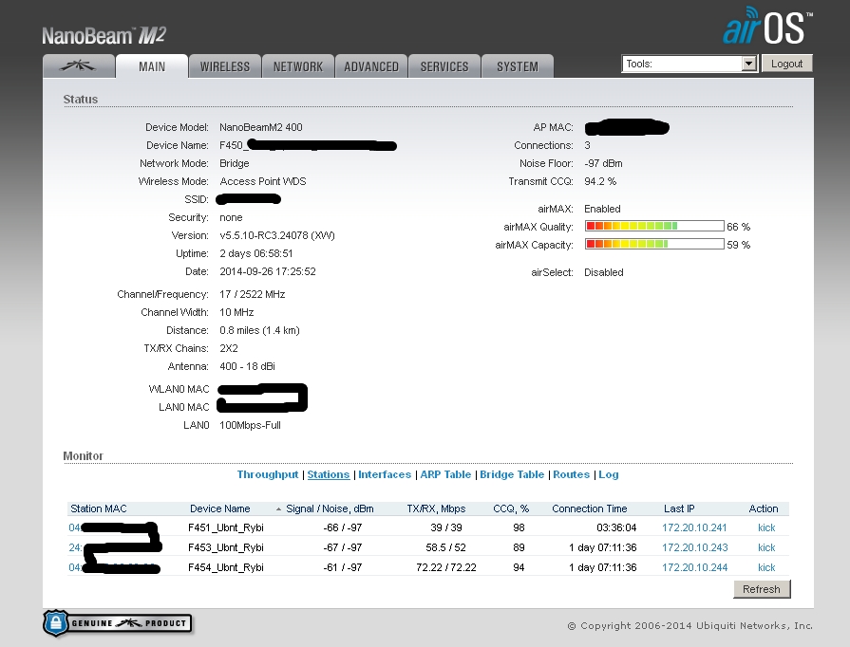The height and width of the screenshot is (647, 850).
Task: Click the Antenna value 400 - 18 dBi
Action: tap(247, 366)
